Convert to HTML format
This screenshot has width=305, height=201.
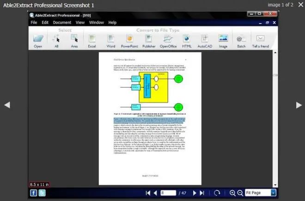click(x=187, y=39)
